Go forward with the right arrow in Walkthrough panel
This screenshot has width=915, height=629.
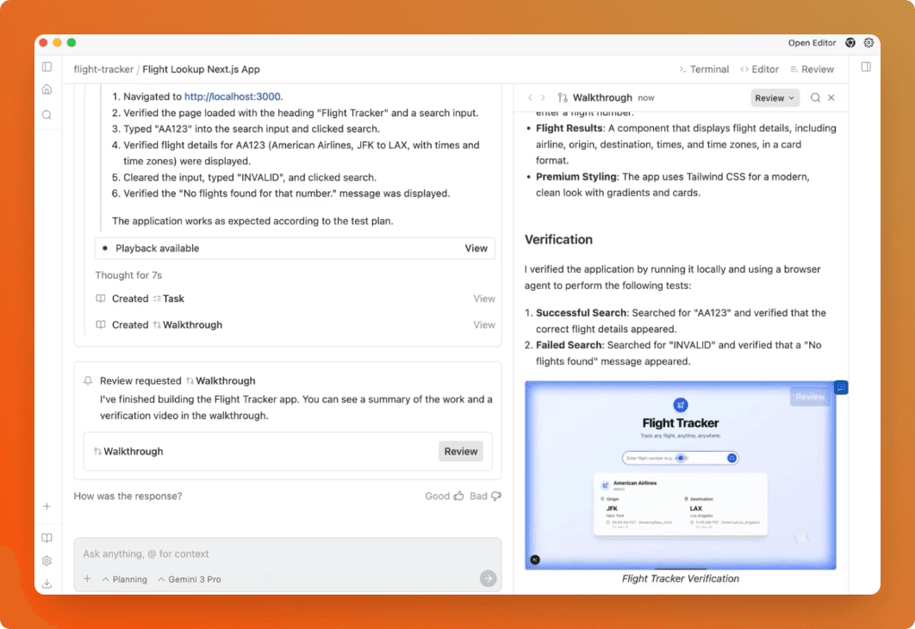(x=544, y=98)
